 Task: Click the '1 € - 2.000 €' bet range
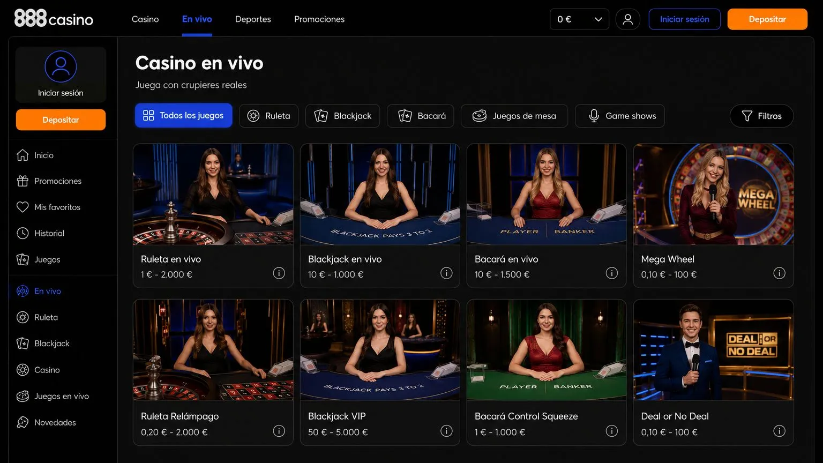coord(167,274)
